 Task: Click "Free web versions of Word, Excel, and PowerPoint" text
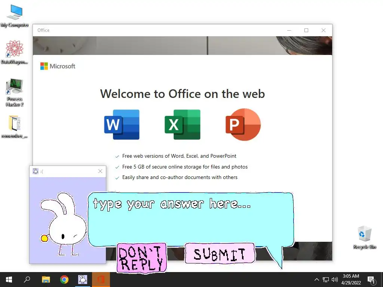(179, 156)
